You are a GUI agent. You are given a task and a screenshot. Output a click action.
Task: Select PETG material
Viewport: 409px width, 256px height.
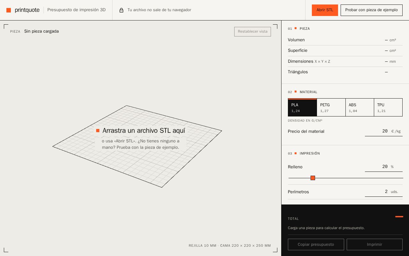331,108
